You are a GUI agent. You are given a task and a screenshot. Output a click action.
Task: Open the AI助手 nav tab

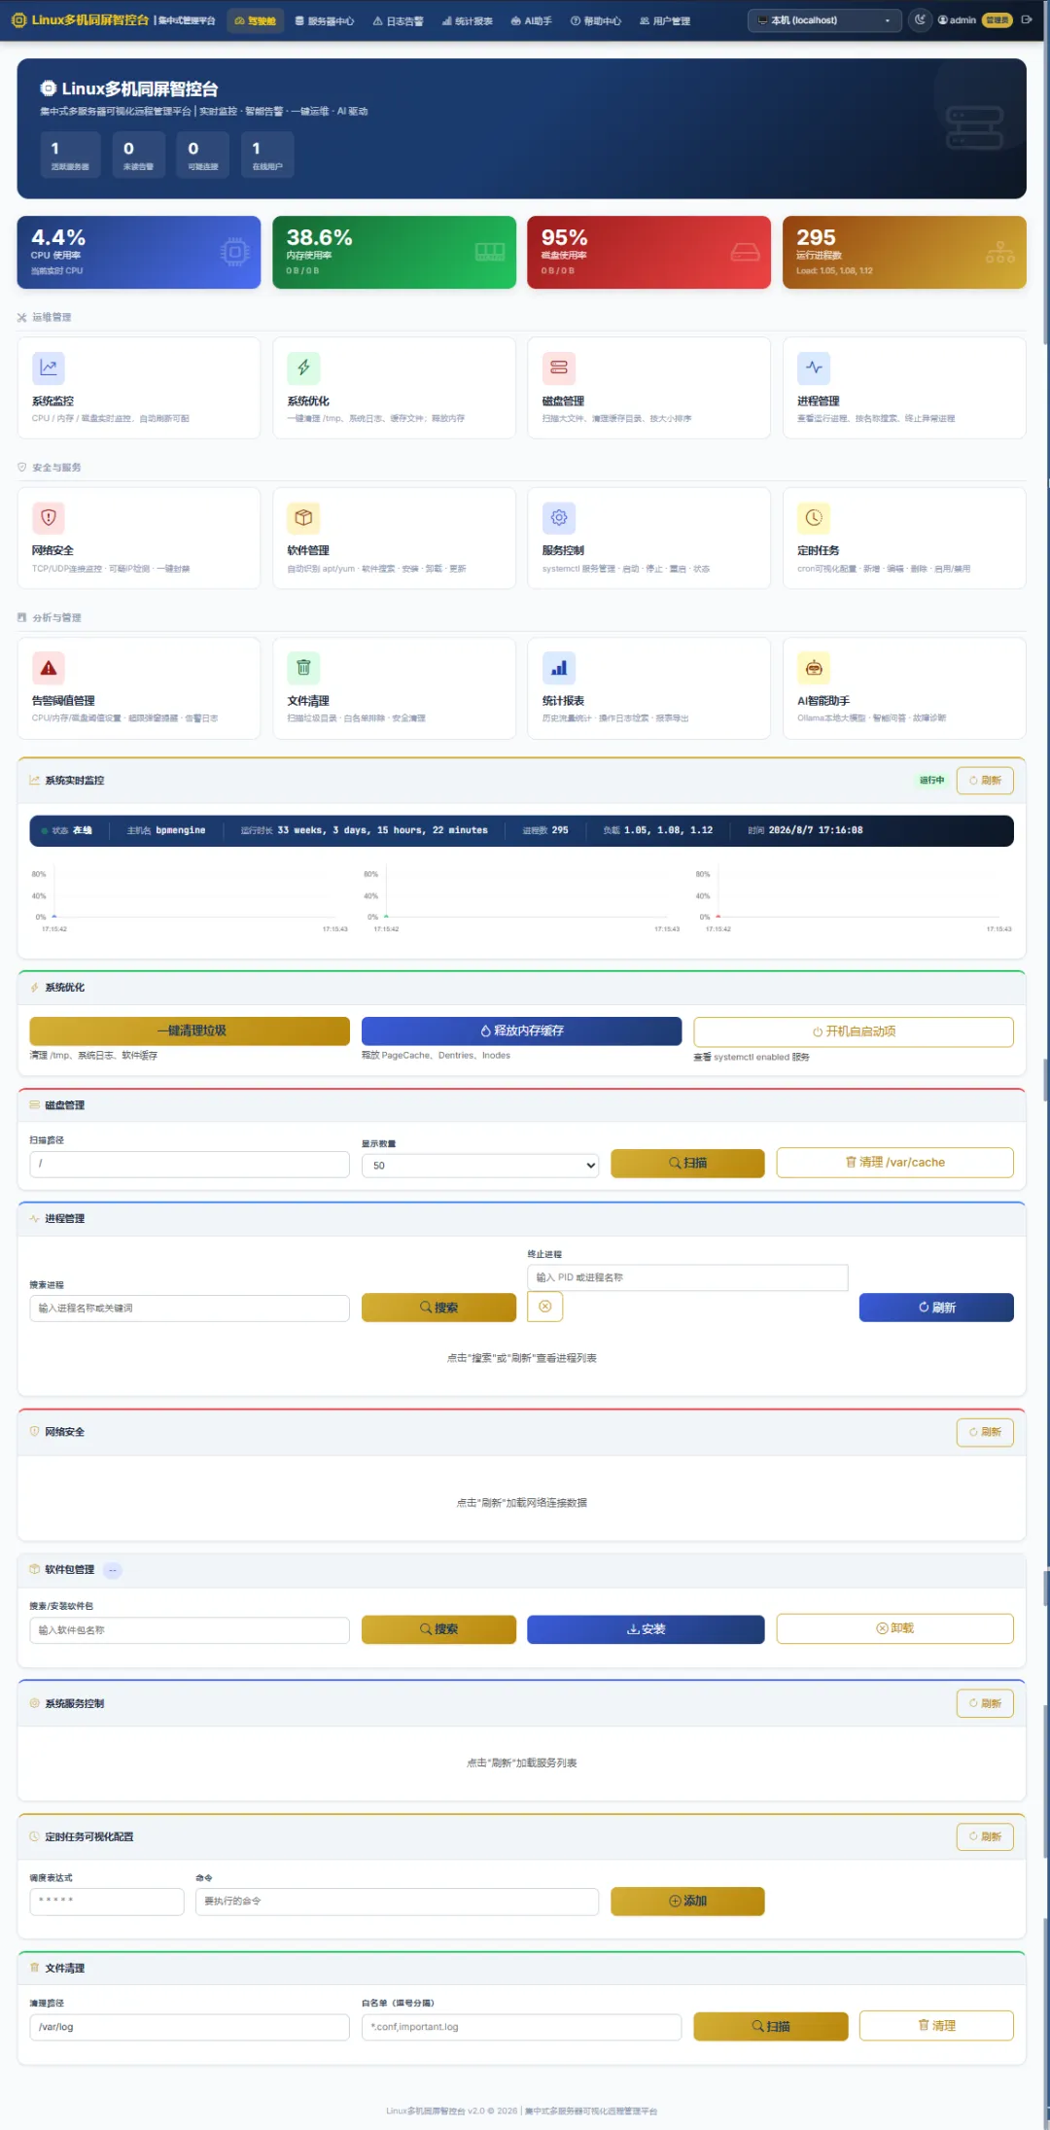click(x=531, y=20)
